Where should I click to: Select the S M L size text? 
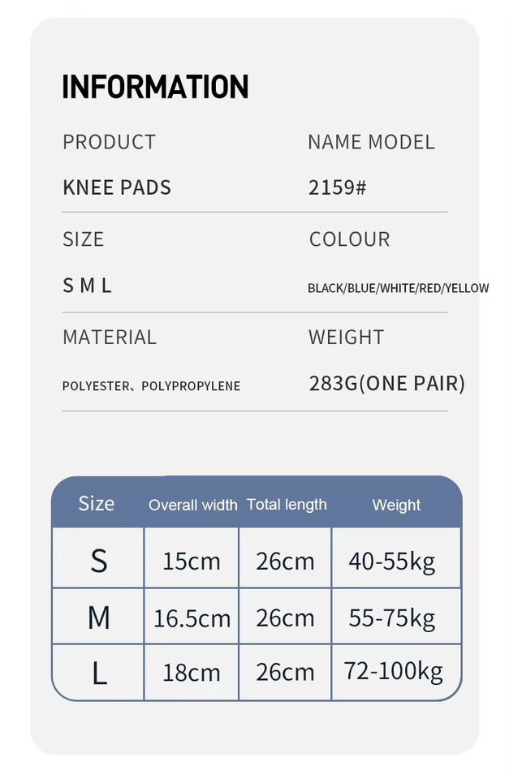87,286
